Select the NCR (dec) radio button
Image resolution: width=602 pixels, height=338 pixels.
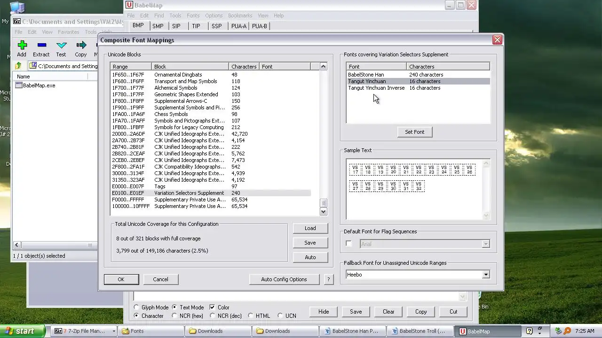pyautogui.click(x=213, y=316)
